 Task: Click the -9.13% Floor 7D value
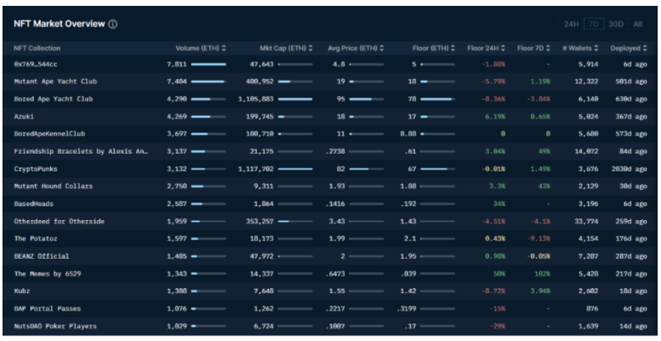(539, 239)
